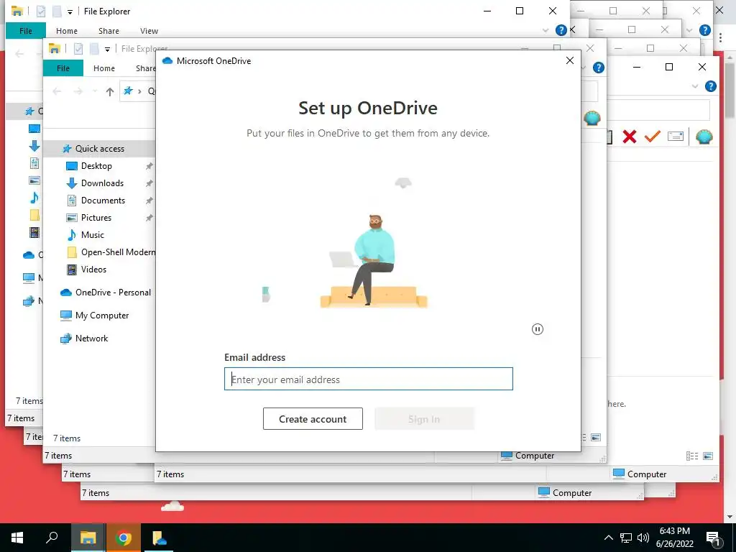736x552 pixels.
Task: Click the red X delete icon in right window toolbar
Action: point(630,137)
